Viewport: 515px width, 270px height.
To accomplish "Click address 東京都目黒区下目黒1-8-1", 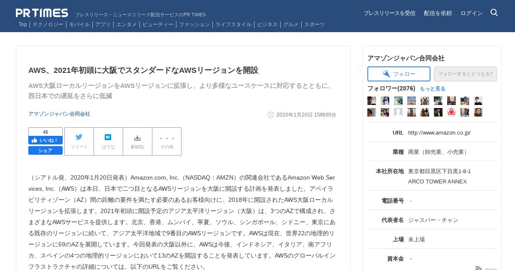I will click(439, 171).
